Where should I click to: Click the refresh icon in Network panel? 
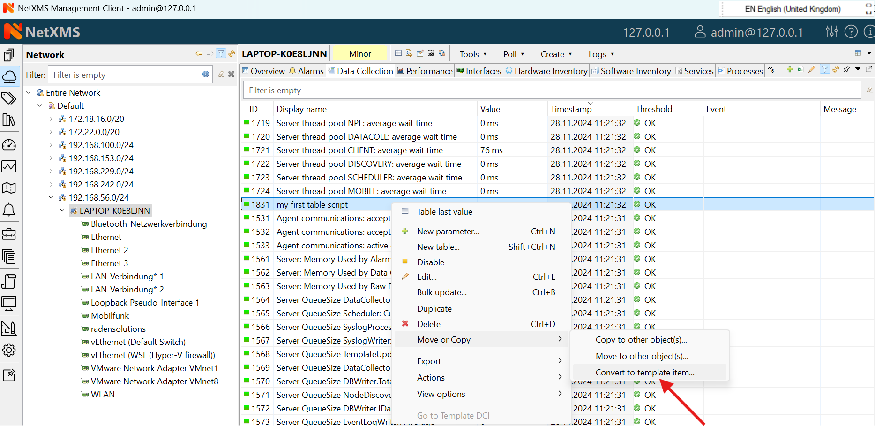tap(232, 54)
